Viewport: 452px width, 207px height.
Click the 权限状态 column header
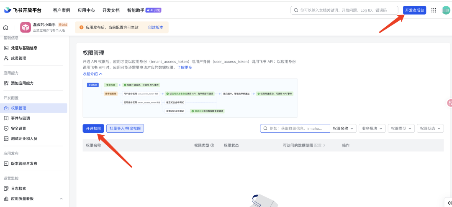(x=231, y=146)
